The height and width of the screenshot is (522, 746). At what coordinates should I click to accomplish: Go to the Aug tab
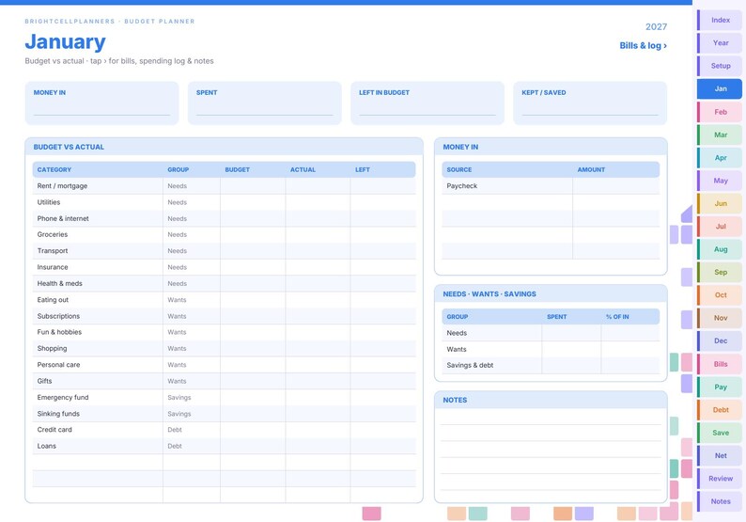pos(720,249)
